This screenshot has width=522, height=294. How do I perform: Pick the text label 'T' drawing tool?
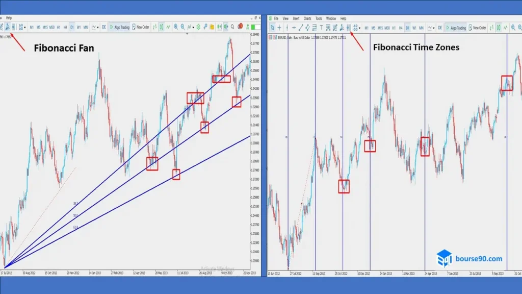[321, 28]
